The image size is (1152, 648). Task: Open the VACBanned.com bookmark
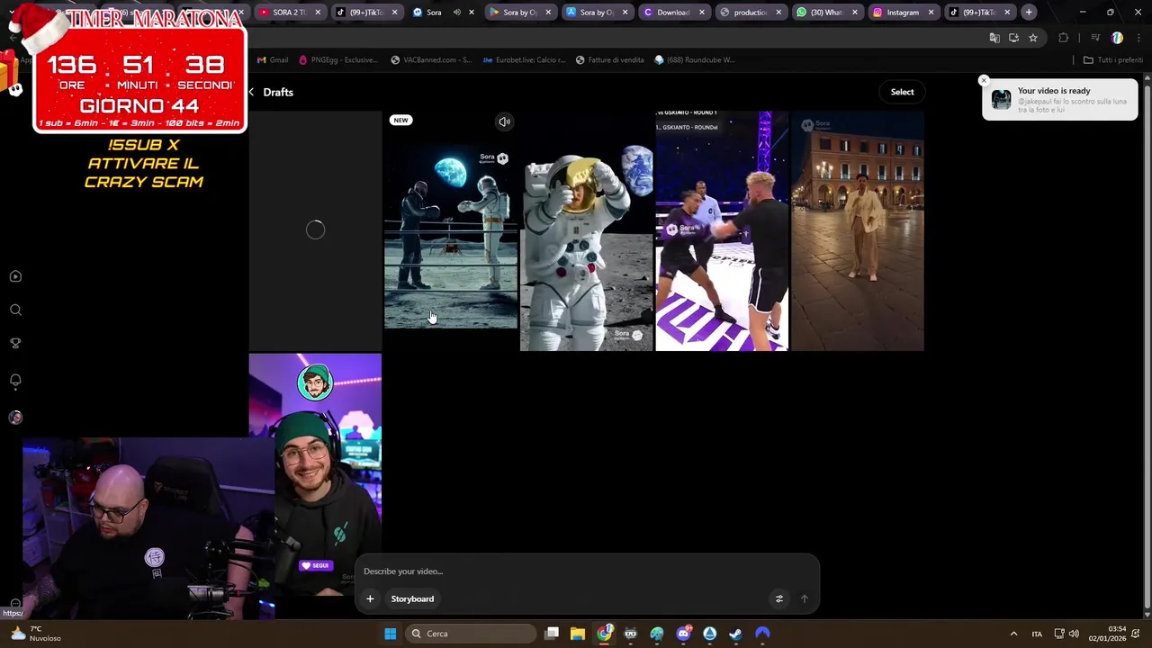pyautogui.click(x=431, y=60)
